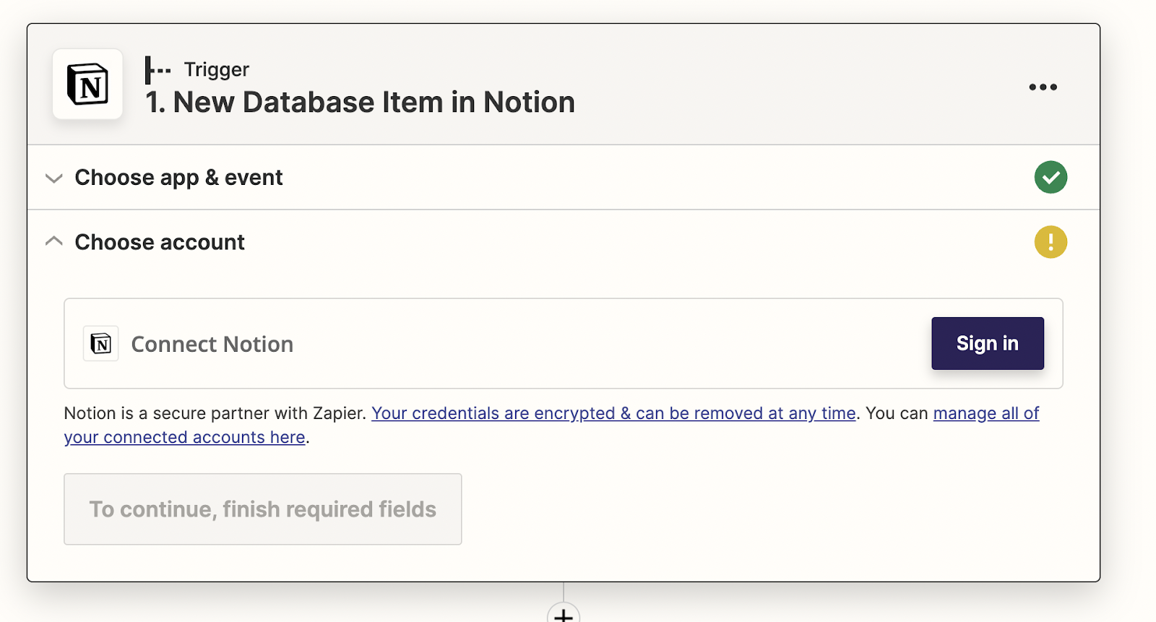Click the step title New Database Item in Notion
1156x622 pixels.
pyautogui.click(x=360, y=103)
